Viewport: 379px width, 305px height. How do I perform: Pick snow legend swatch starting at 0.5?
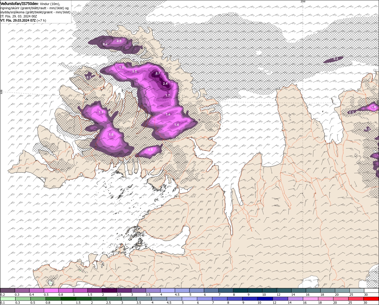(x=52, y=290)
